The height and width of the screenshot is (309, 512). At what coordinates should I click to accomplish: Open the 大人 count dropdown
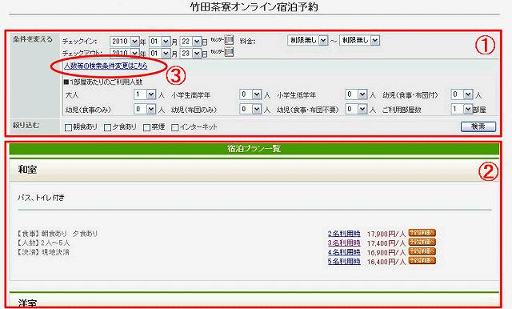coord(145,94)
